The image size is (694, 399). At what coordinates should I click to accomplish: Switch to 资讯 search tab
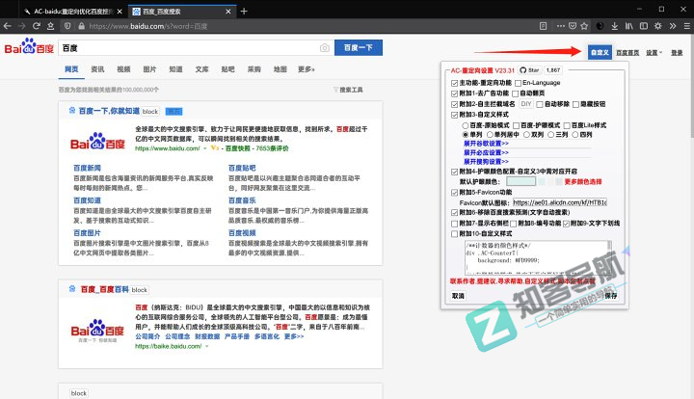point(97,69)
